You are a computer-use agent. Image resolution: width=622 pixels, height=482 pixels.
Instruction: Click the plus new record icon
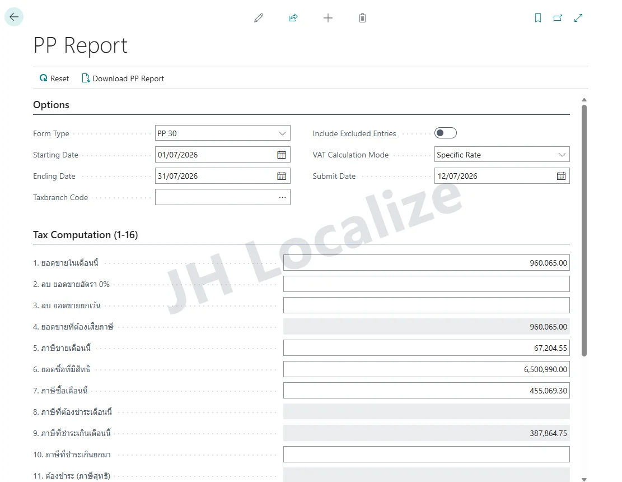coord(328,18)
